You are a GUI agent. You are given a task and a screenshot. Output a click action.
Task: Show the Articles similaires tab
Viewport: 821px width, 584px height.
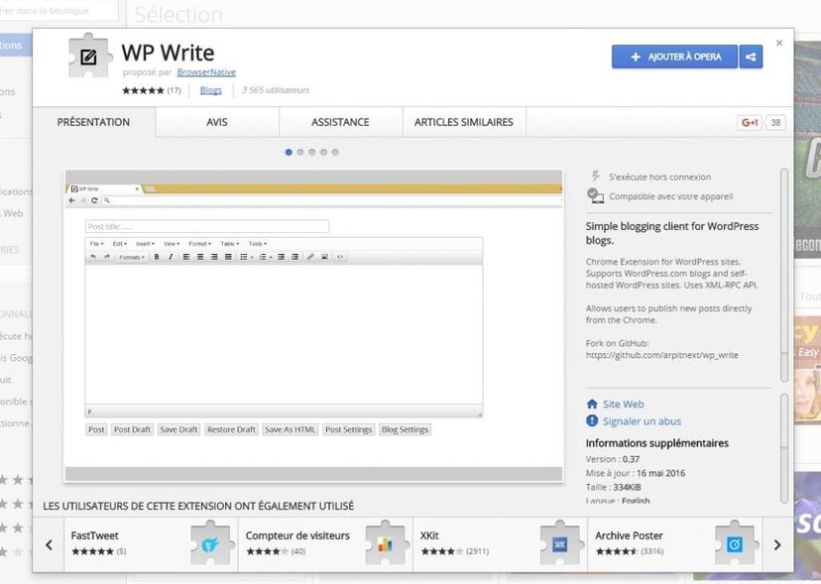(465, 121)
